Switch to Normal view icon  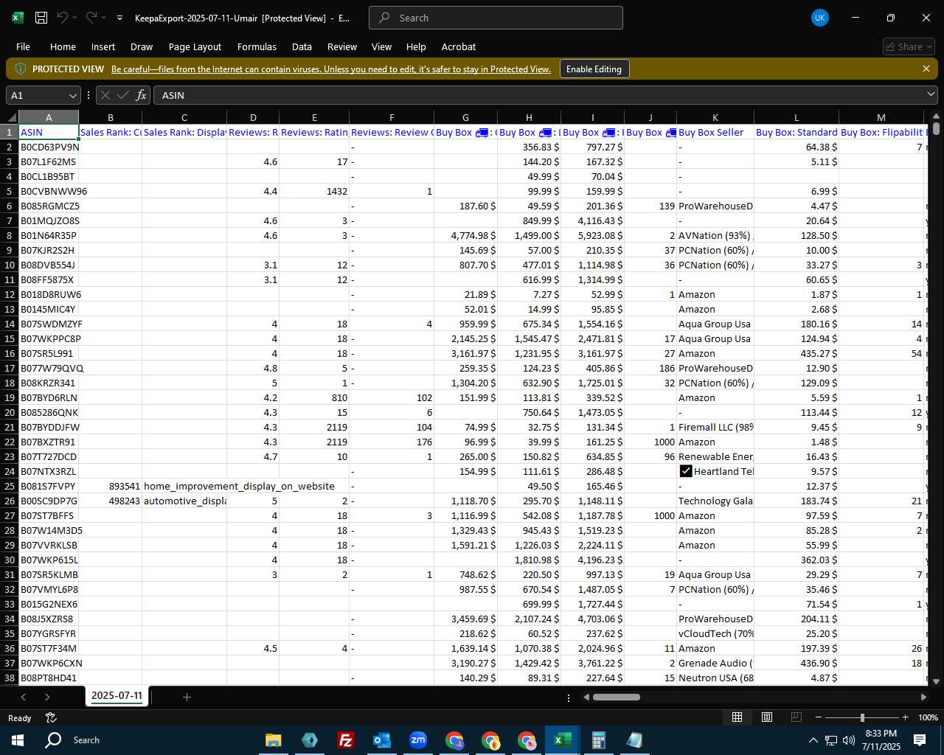737,717
